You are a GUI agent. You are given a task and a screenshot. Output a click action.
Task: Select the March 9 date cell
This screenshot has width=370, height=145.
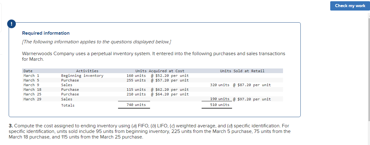[31, 85]
